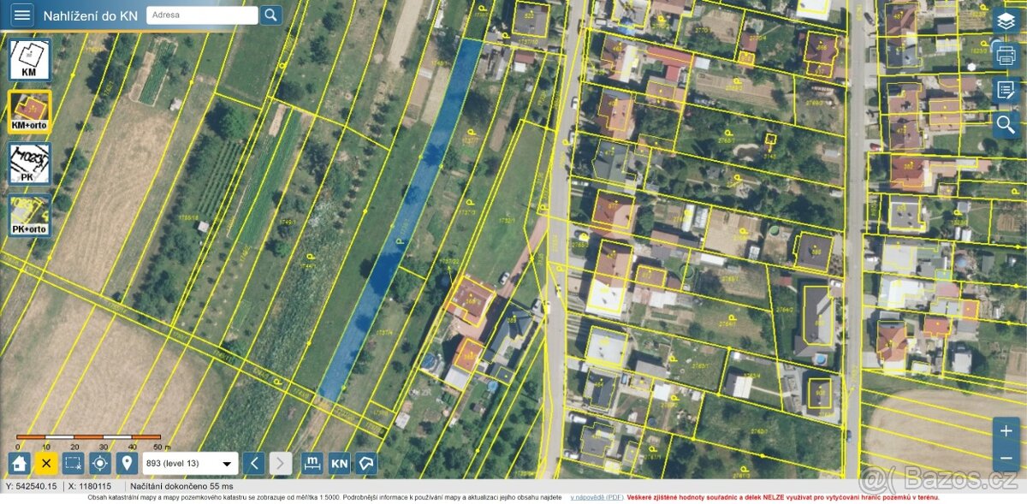Activate the crosshair locate tool
The height and width of the screenshot is (504, 1027).
tap(99, 463)
